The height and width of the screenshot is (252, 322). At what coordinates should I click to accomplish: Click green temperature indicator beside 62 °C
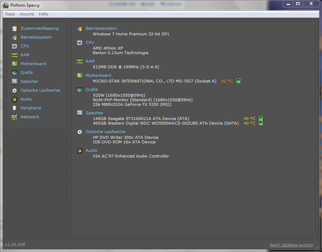tap(238, 81)
